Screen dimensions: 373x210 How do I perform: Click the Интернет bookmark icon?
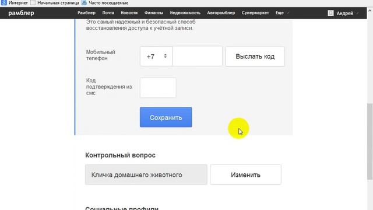[x=4, y=3]
